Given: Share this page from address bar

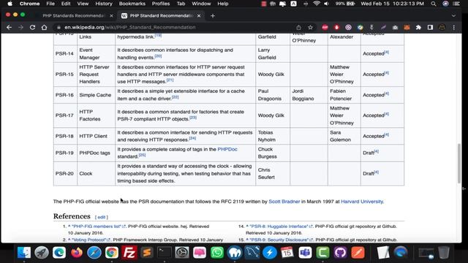Looking at the screenshot, I should coord(299,28).
